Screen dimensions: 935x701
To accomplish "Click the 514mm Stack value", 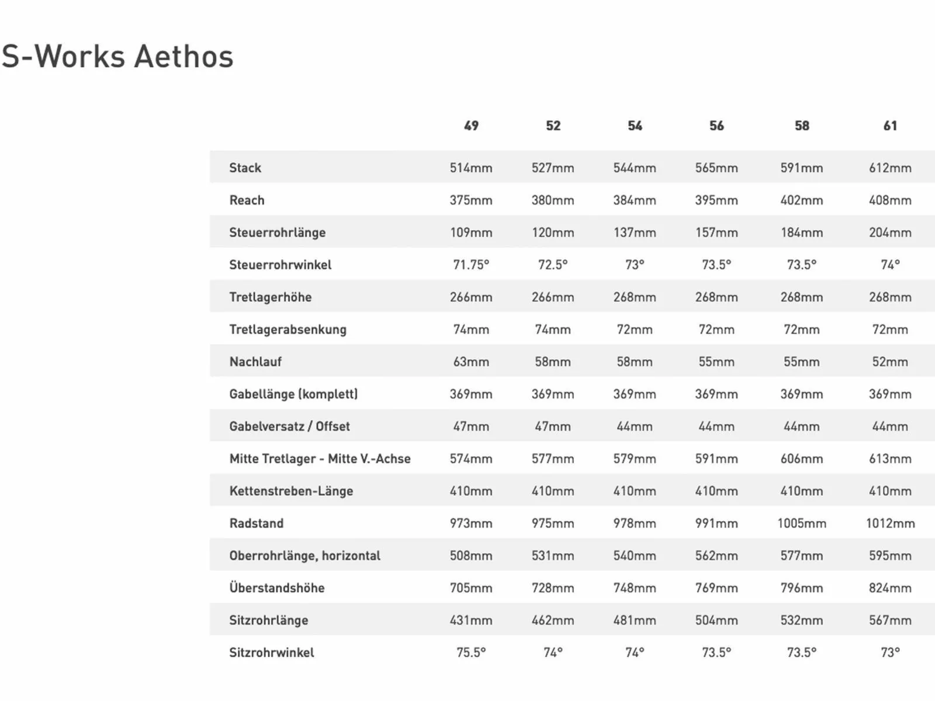I will pyautogui.click(x=471, y=168).
